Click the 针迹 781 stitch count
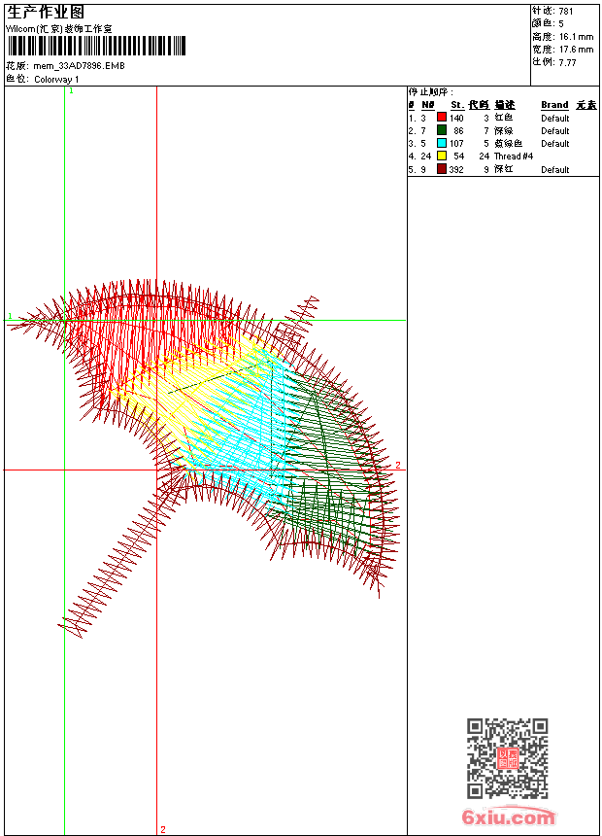Image resolution: width=602 pixels, height=836 pixels. coord(552,11)
